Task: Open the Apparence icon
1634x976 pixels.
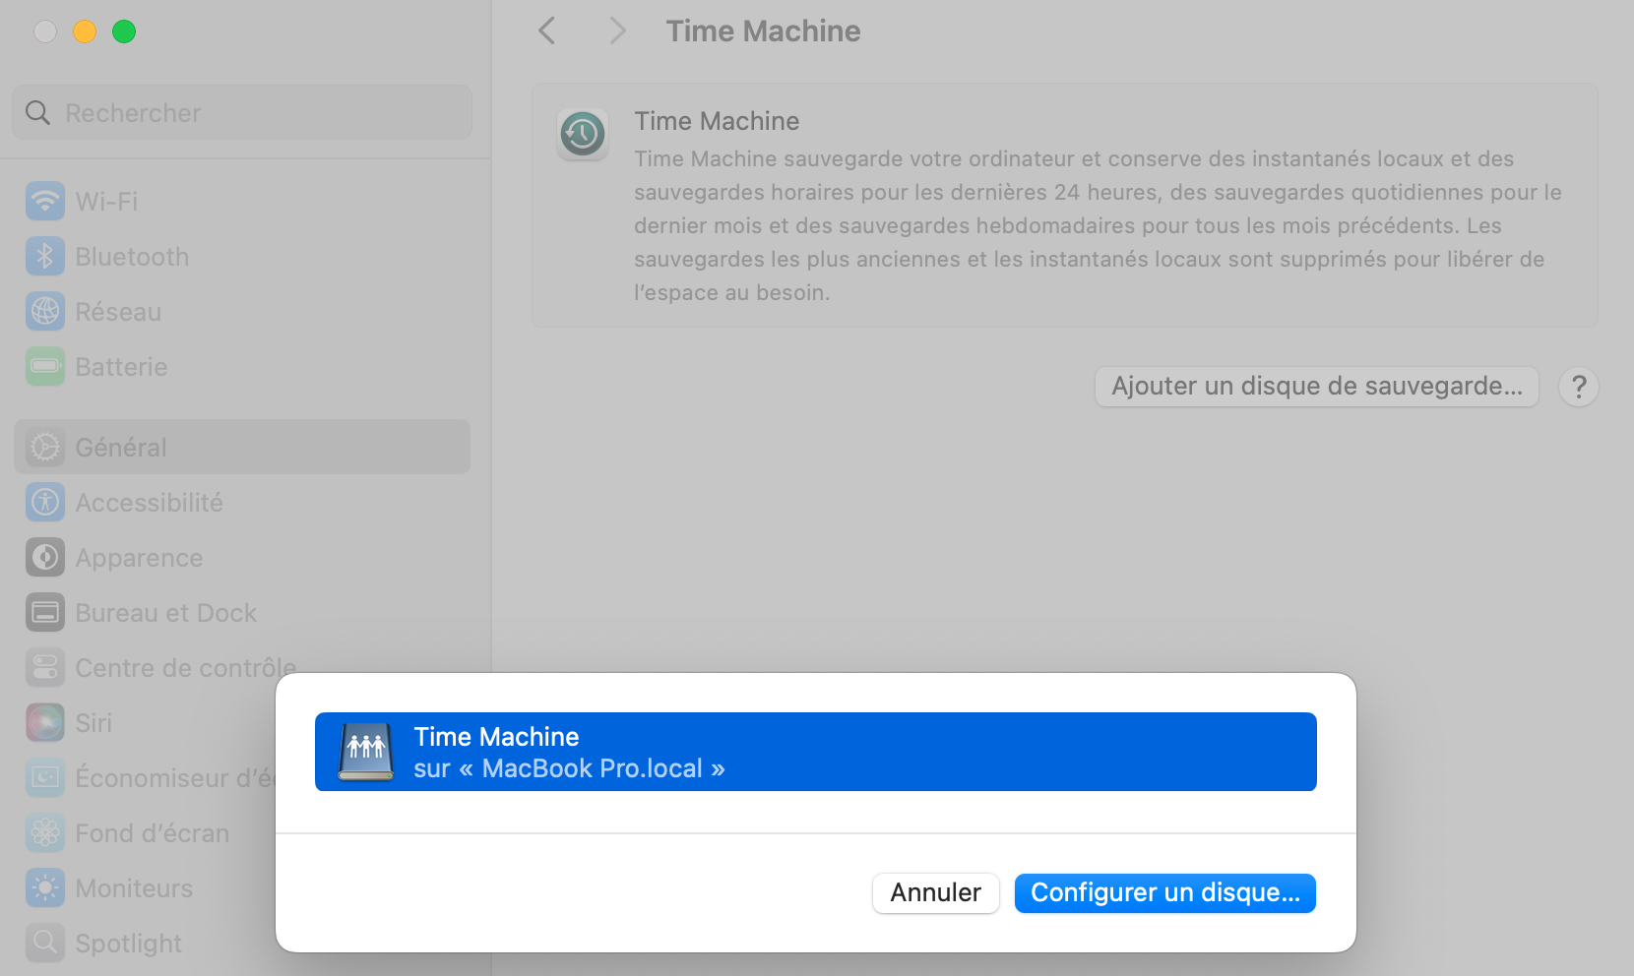Action: tap(45, 558)
